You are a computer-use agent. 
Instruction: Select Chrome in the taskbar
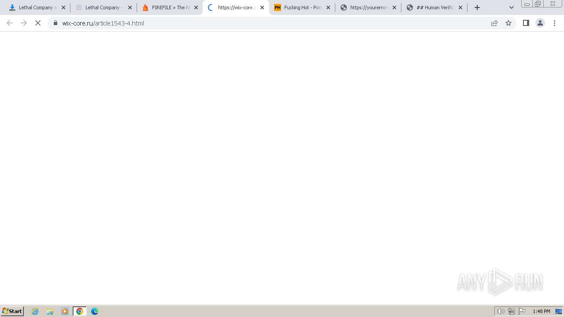click(80, 311)
